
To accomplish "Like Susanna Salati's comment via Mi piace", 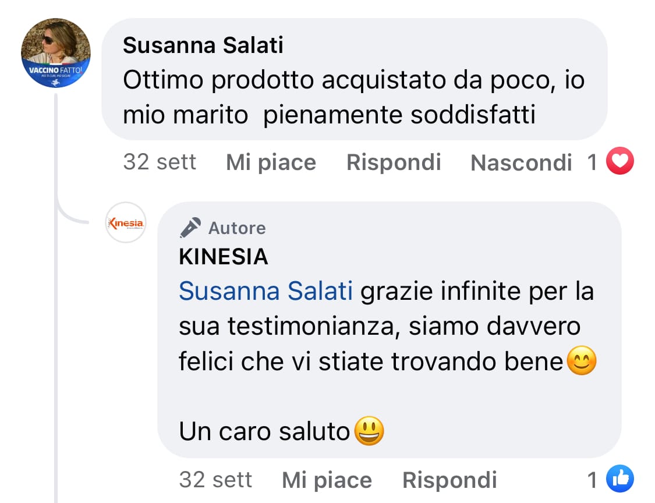I will pyautogui.click(x=271, y=162).
